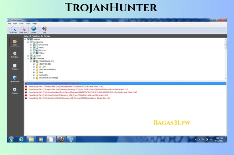This screenshot has width=234, height=155.
Task: Expand the Kevin tree node
Action: [28, 56]
